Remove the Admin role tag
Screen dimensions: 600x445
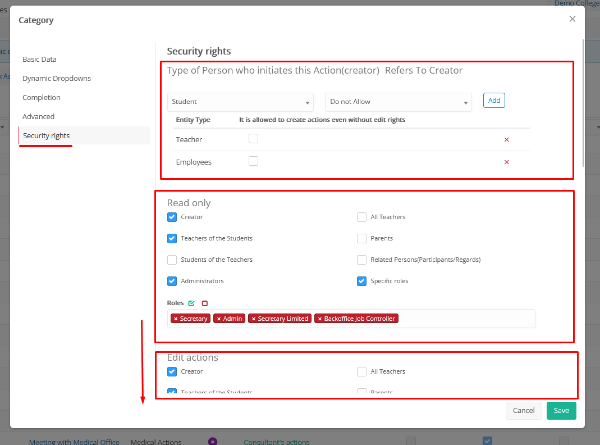click(x=219, y=319)
